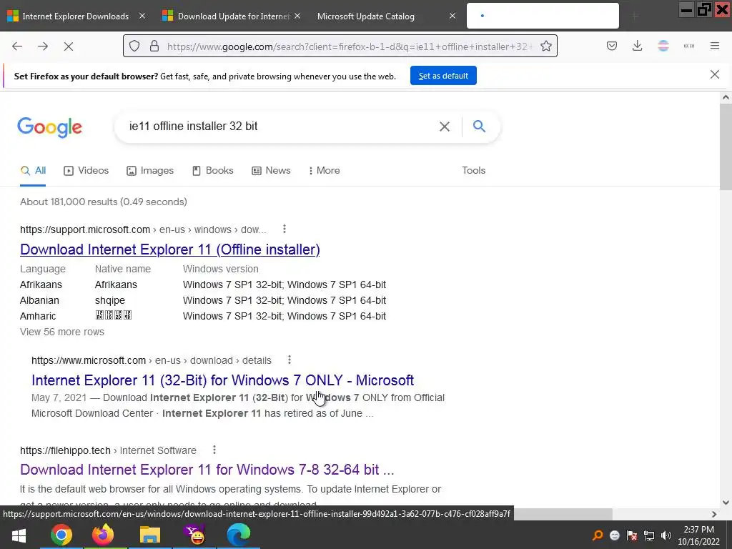This screenshot has height=549, width=732.
Task: Expand View 56 more rows
Action: pyautogui.click(x=62, y=332)
